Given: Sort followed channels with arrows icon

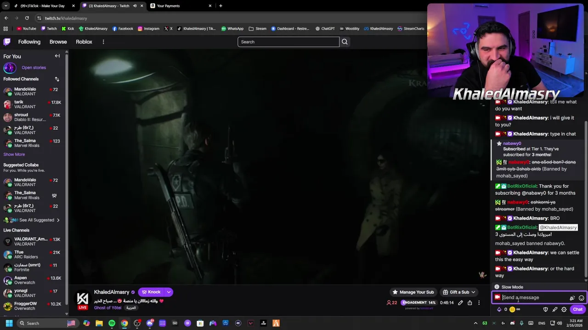Looking at the screenshot, I should click(57, 79).
